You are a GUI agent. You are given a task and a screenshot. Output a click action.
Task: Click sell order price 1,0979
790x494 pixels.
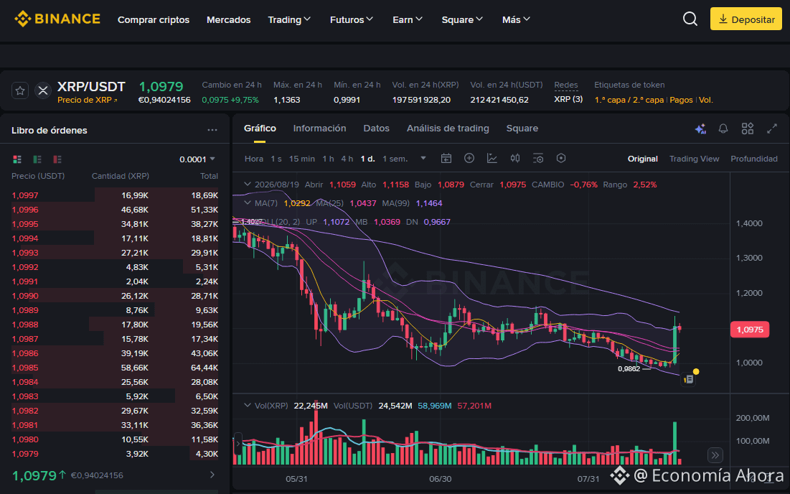(24, 454)
